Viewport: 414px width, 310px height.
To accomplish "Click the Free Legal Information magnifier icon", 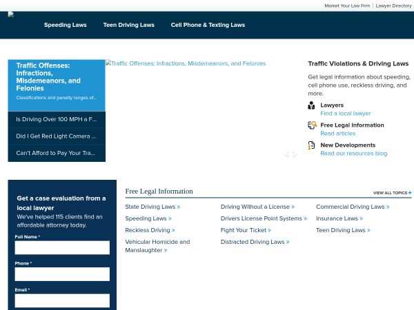I will click(x=312, y=125).
